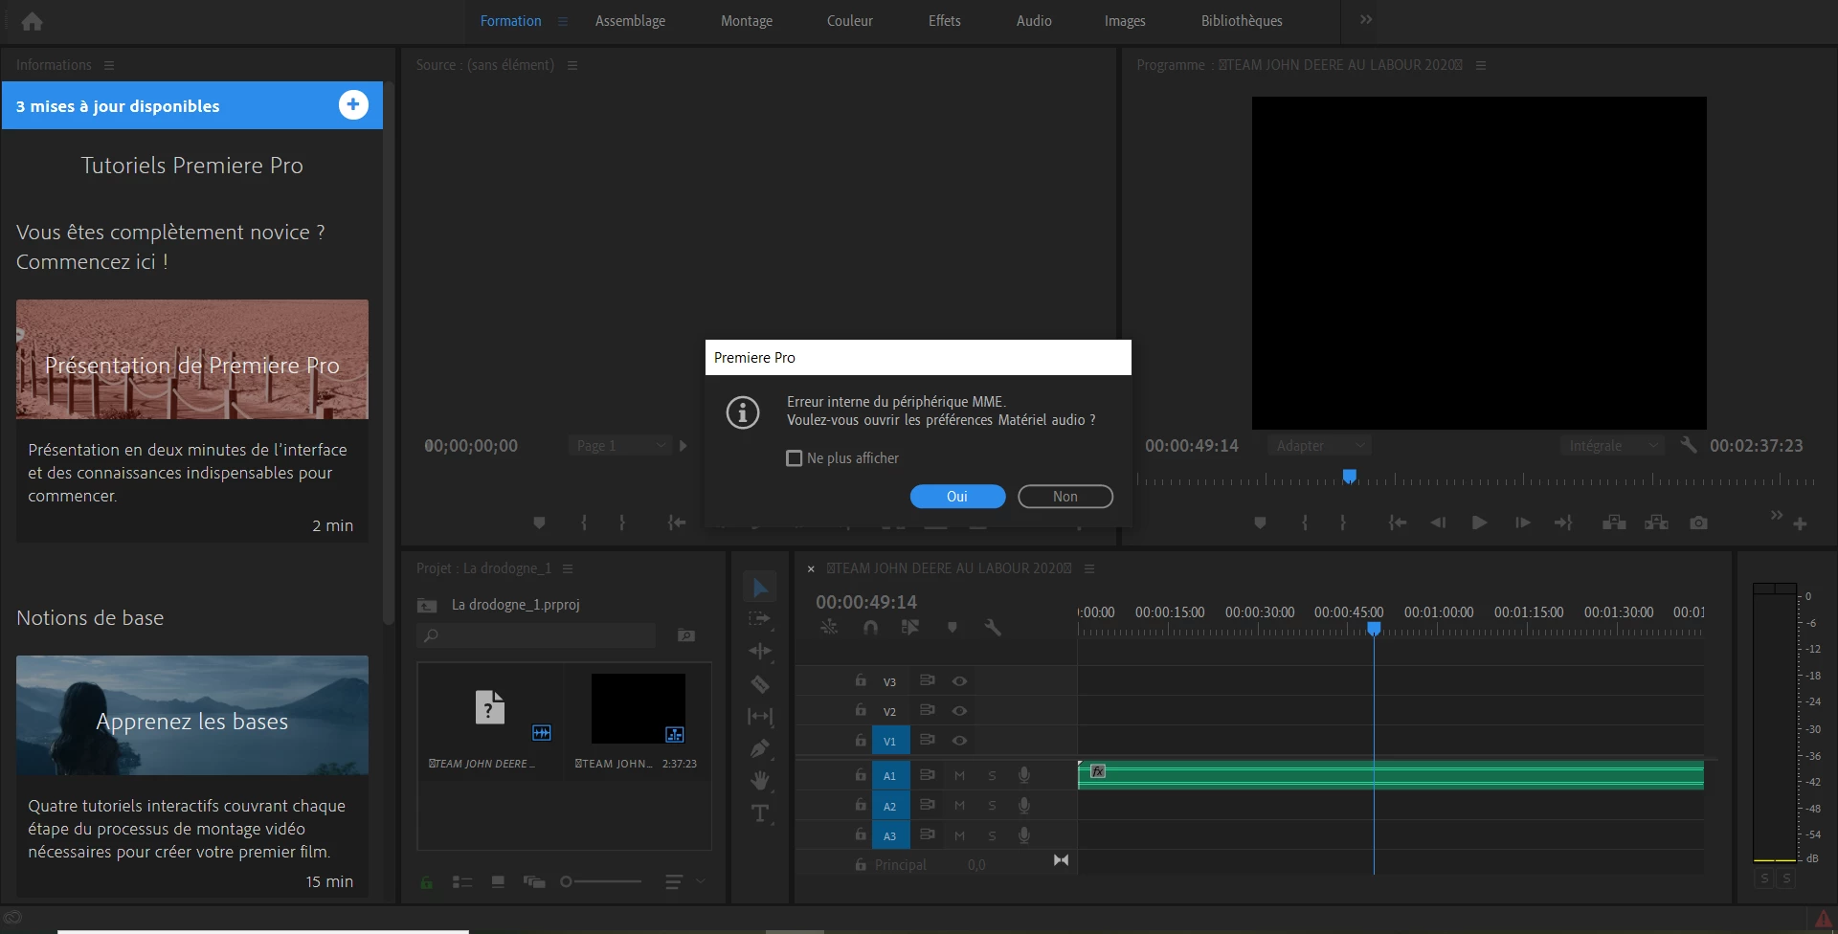
Task: Switch Project panel to freeform view
Action: [533, 881]
